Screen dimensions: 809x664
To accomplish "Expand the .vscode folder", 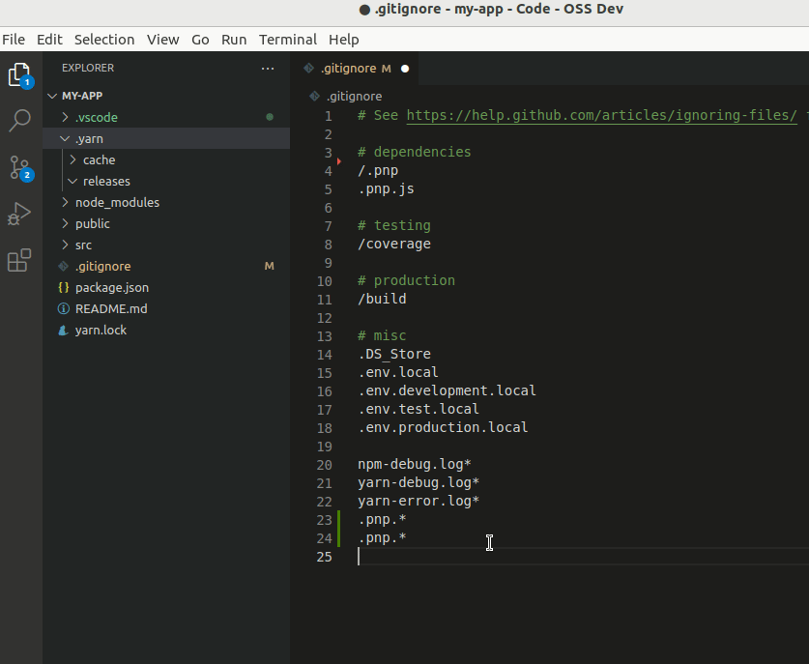I will (65, 117).
